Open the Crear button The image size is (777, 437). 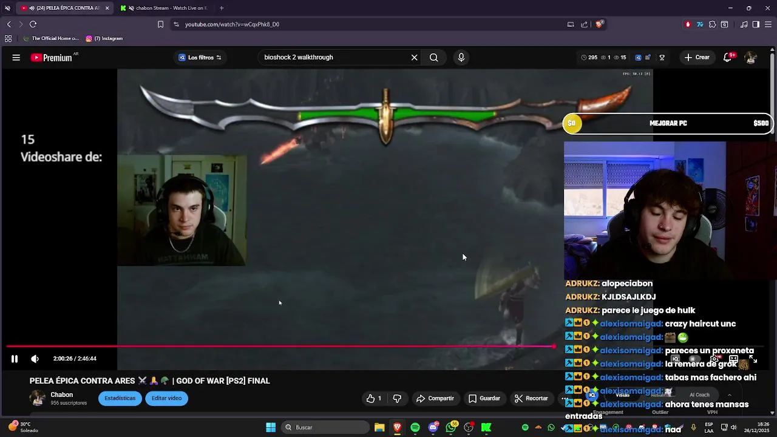tap(697, 58)
